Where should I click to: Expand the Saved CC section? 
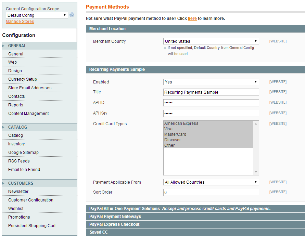click(195, 232)
